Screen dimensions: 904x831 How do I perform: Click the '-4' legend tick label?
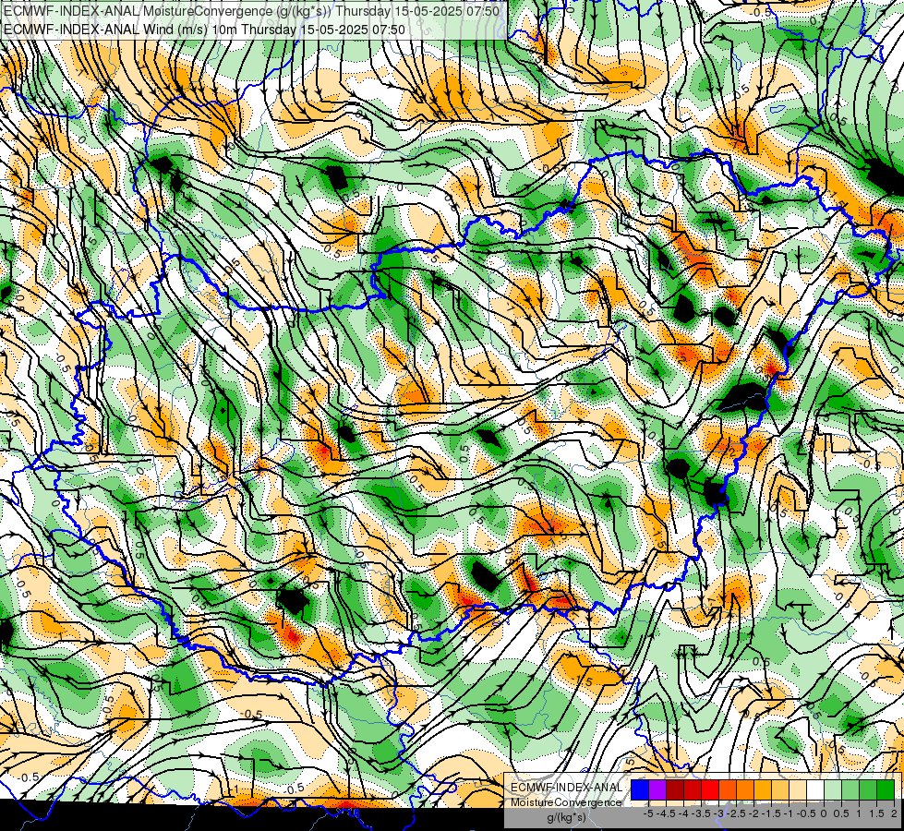683,813
